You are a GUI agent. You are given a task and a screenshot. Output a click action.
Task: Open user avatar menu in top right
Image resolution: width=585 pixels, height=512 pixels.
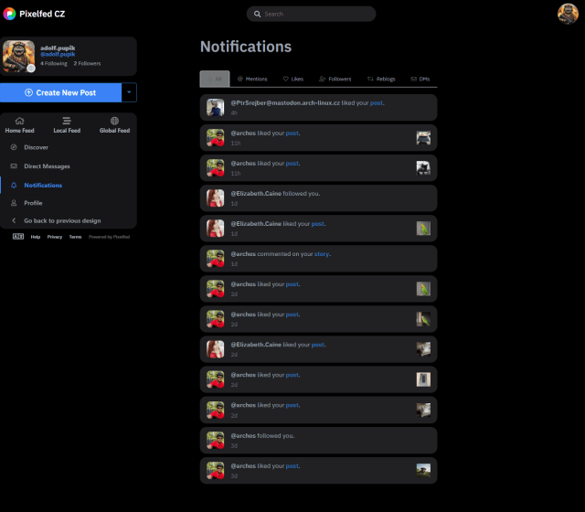pyautogui.click(x=568, y=14)
